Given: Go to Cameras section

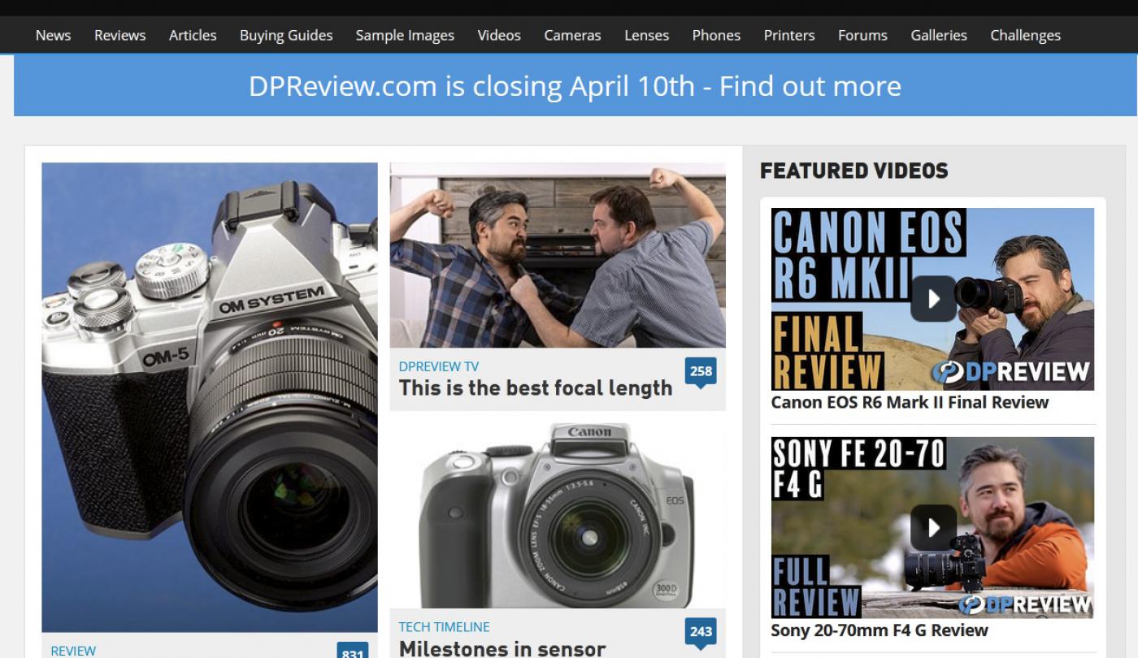Looking at the screenshot, I should [x=572, y=35].
